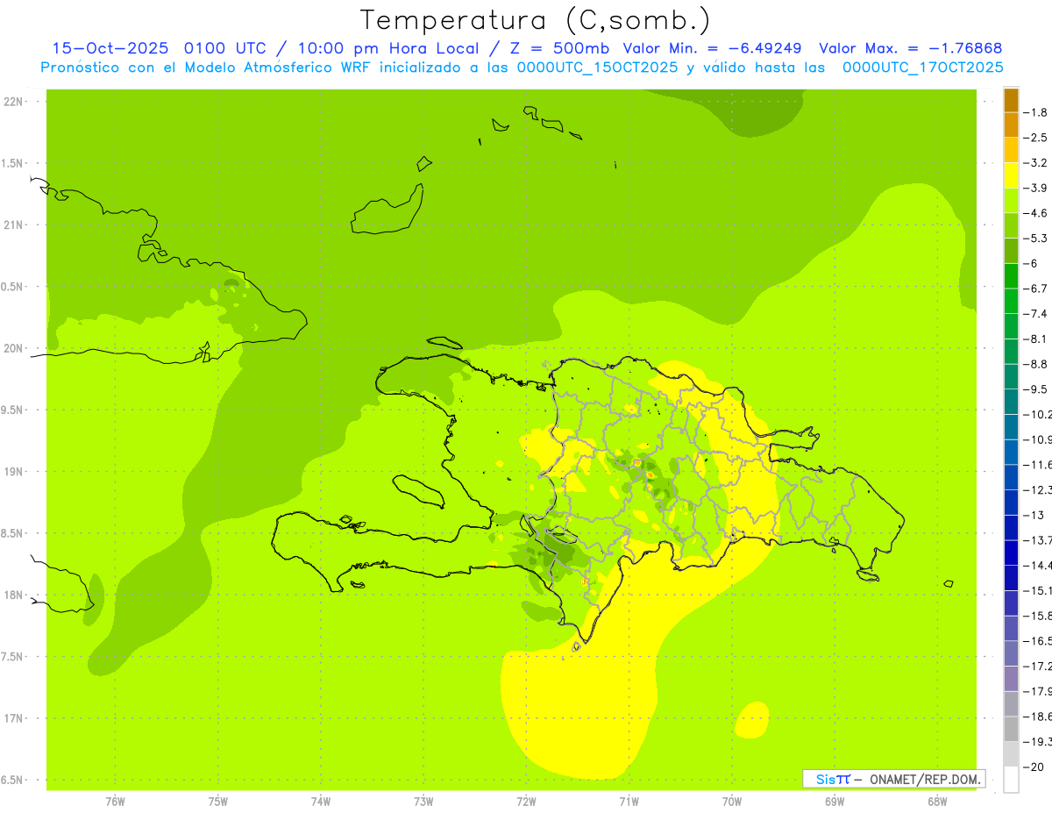Select the valid-until time "0000UTC_17OCT2025"
1052x813 pixels.
[923, 68]
